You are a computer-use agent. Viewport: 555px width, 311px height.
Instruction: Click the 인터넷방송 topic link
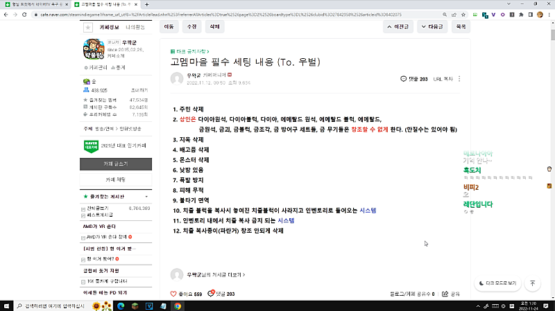[130, 129]
